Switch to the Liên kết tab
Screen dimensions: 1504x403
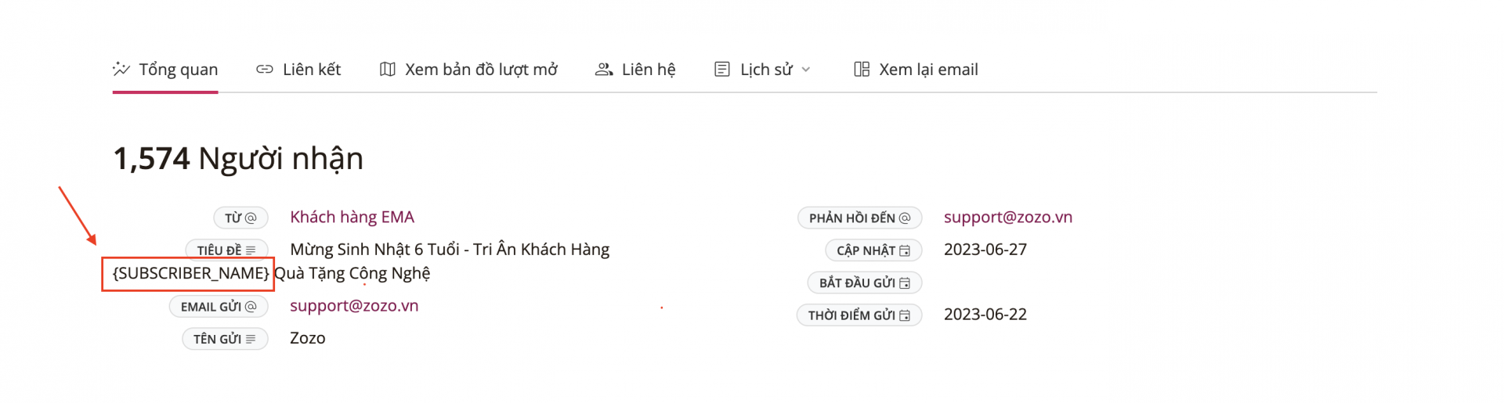tap(298, 70)
